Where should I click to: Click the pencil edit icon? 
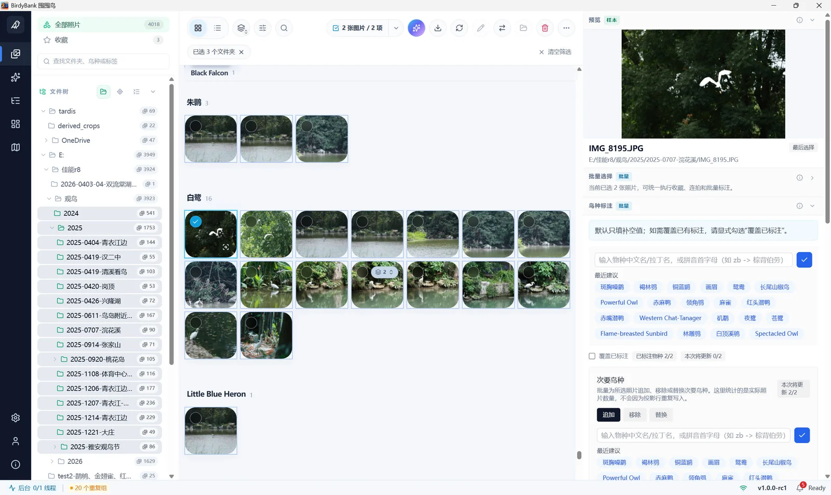pos(481,28)
